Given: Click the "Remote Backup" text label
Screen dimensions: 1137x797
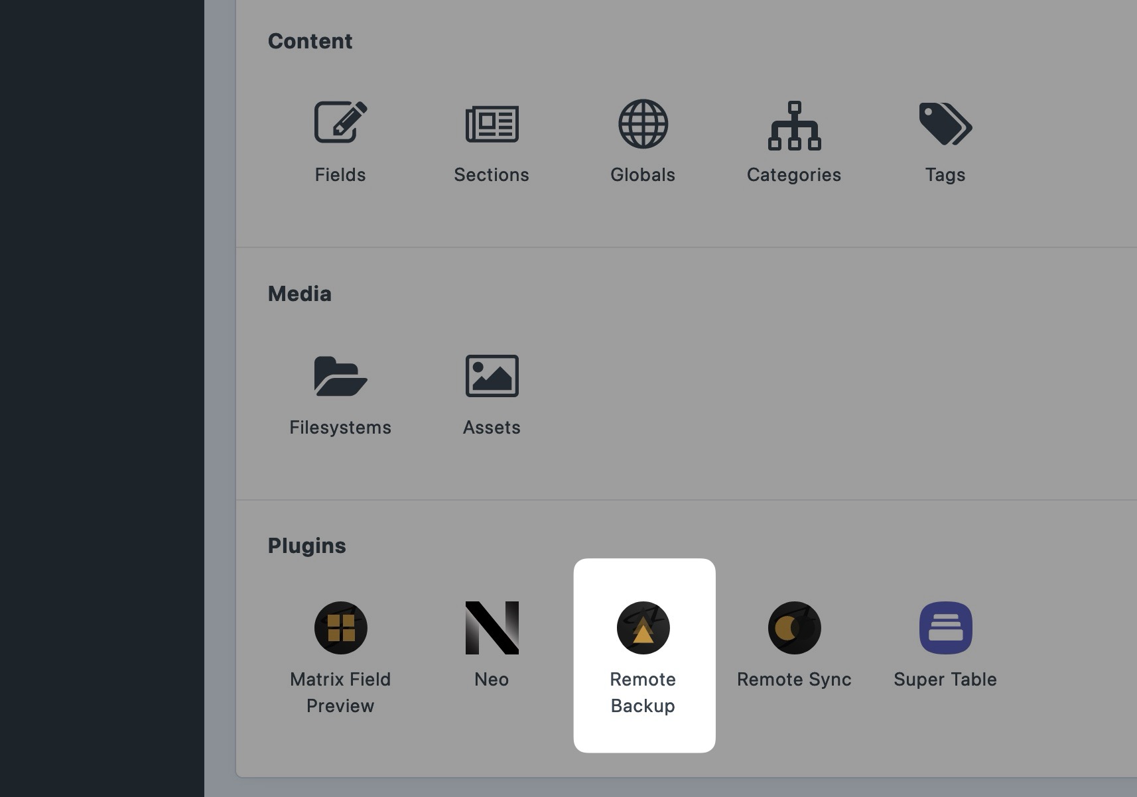Looking at the screenshot, I should [643, 692].
